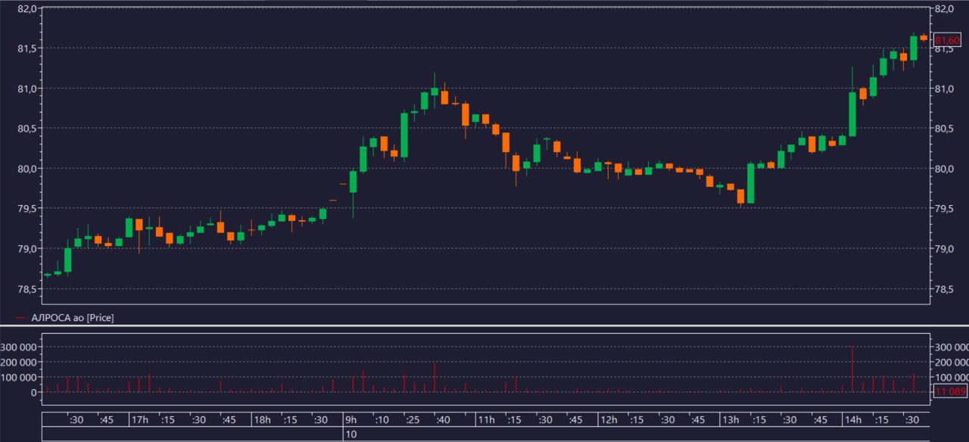The image size is (969, 442).
Task: Click 81,0 on the left price axis
Action: [26, 89]
